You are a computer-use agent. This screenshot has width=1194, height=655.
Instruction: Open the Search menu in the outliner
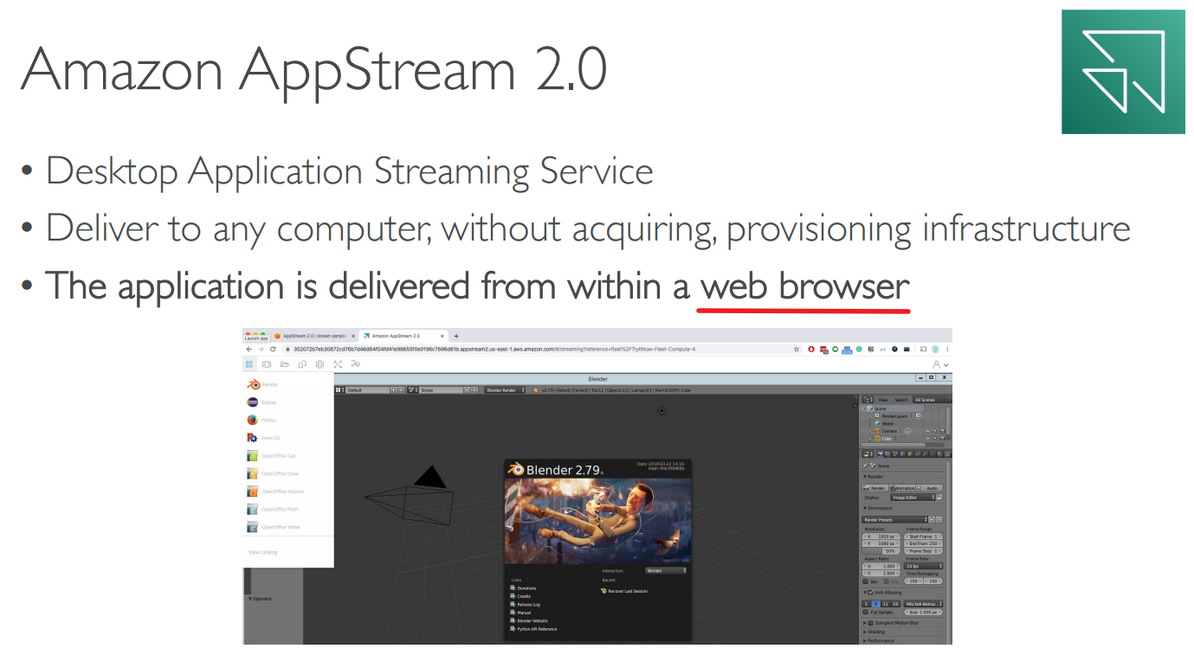tap(901, 400)
